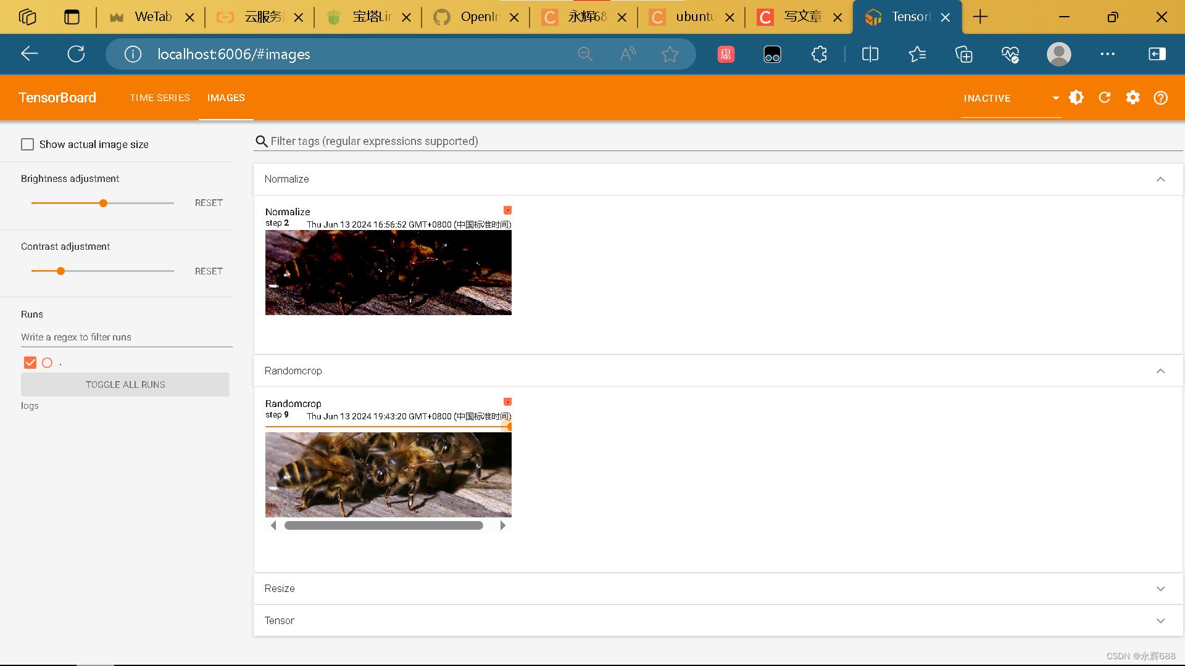Click the contrast adjustment slider handle
Viewport: 1185px width, 666px height.
click(60, 271)
